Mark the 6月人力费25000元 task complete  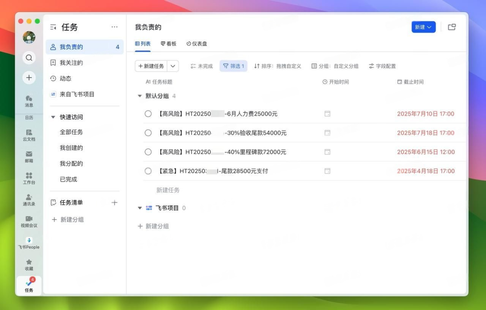click(148, 114)
